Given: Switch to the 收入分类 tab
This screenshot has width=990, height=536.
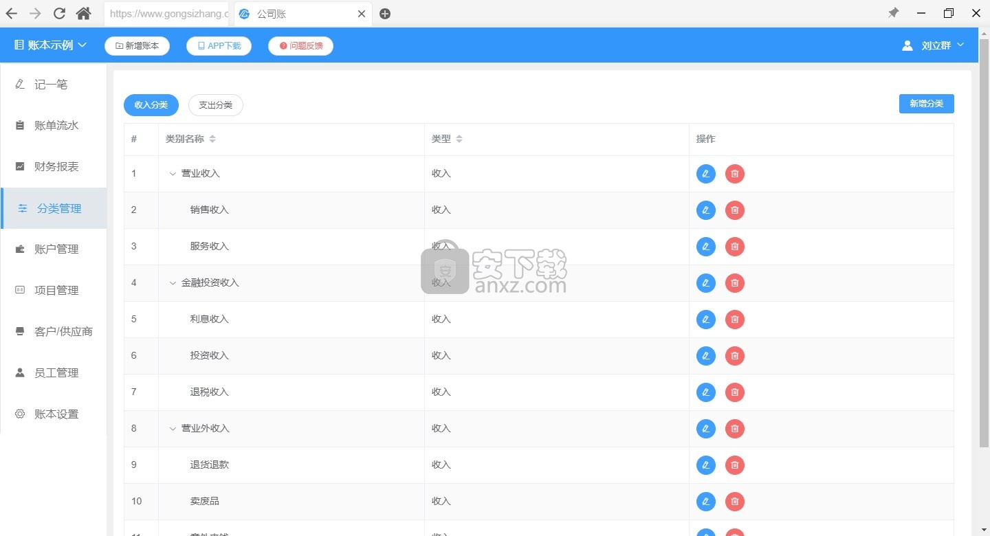Looking at the screenshot, I should [x=151, y=105].
